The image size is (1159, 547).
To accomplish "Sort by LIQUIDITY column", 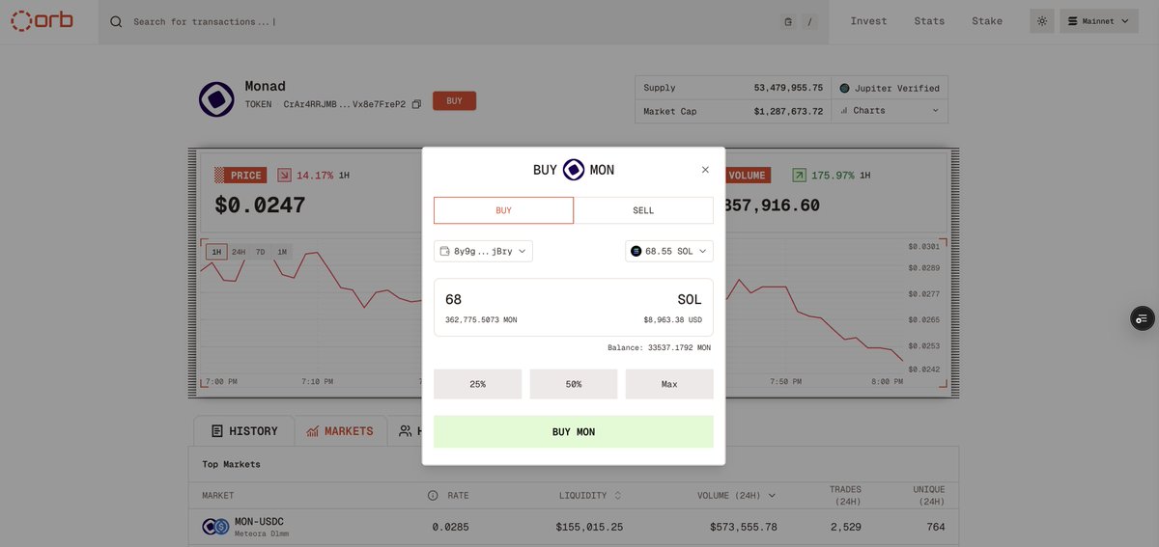I will 590,496.
